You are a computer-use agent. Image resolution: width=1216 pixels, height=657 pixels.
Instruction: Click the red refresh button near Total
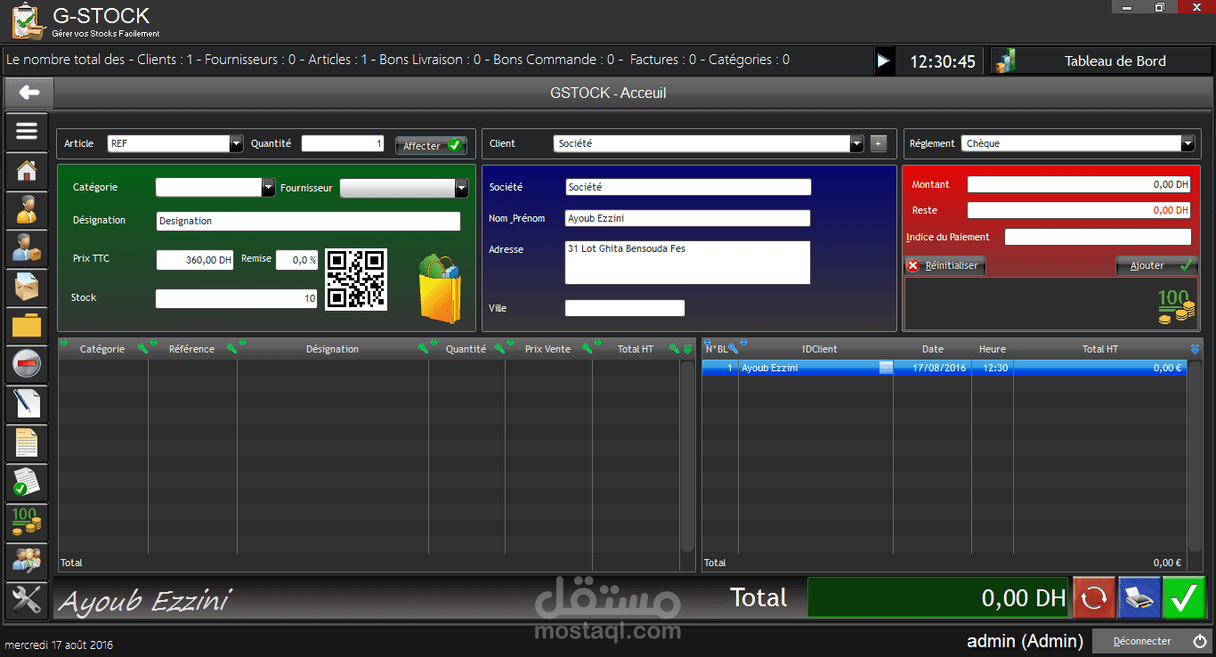[1093, 597]
